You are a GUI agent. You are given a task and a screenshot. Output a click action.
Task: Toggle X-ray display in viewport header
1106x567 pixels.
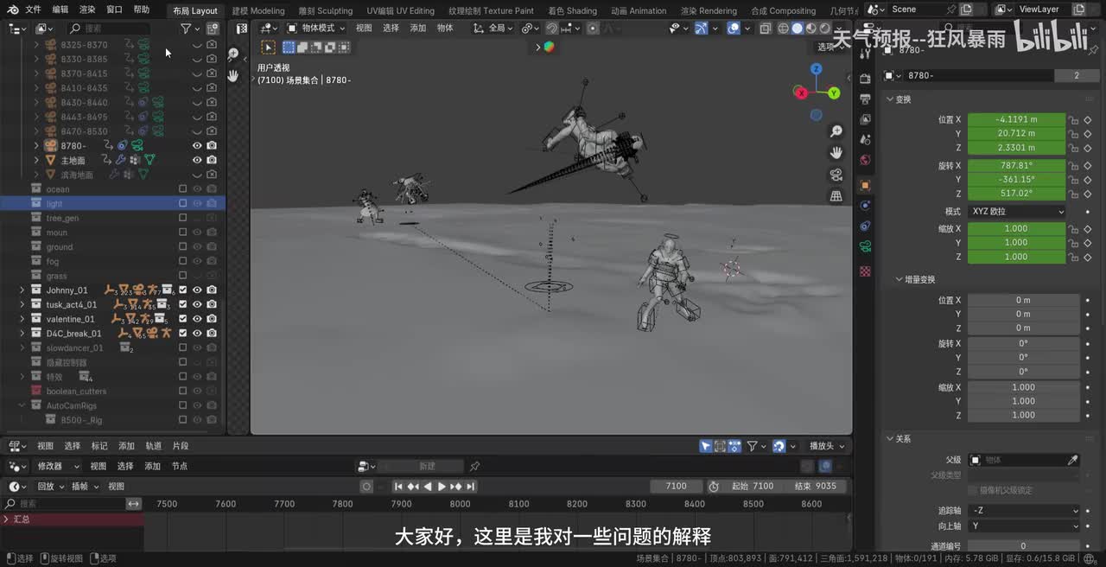coord(766,29)
